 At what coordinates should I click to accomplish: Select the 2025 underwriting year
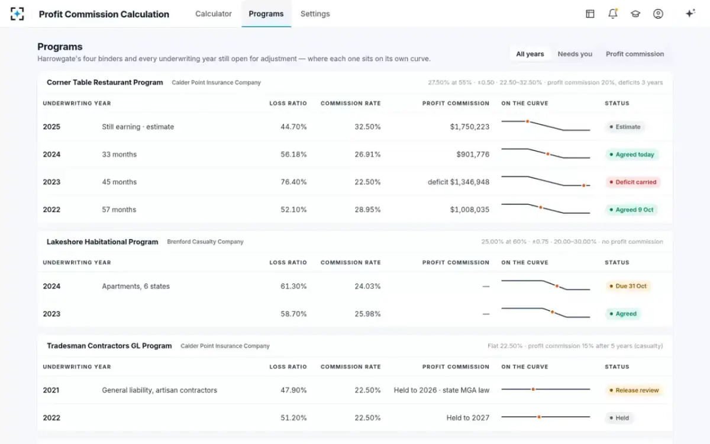(x=51, y=127)
